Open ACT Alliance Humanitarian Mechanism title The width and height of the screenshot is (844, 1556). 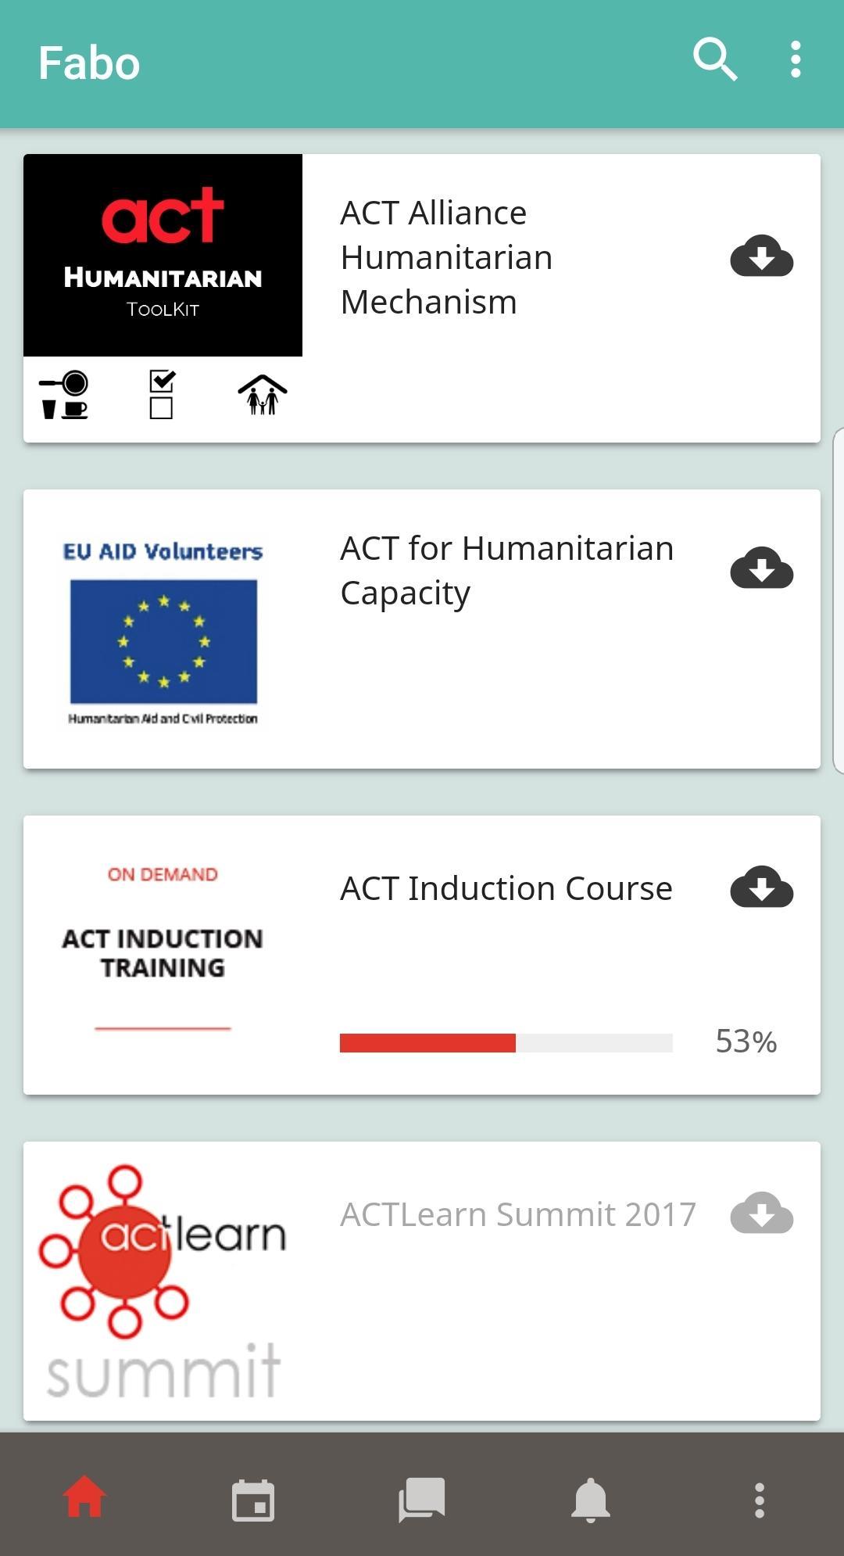point(446,257)
